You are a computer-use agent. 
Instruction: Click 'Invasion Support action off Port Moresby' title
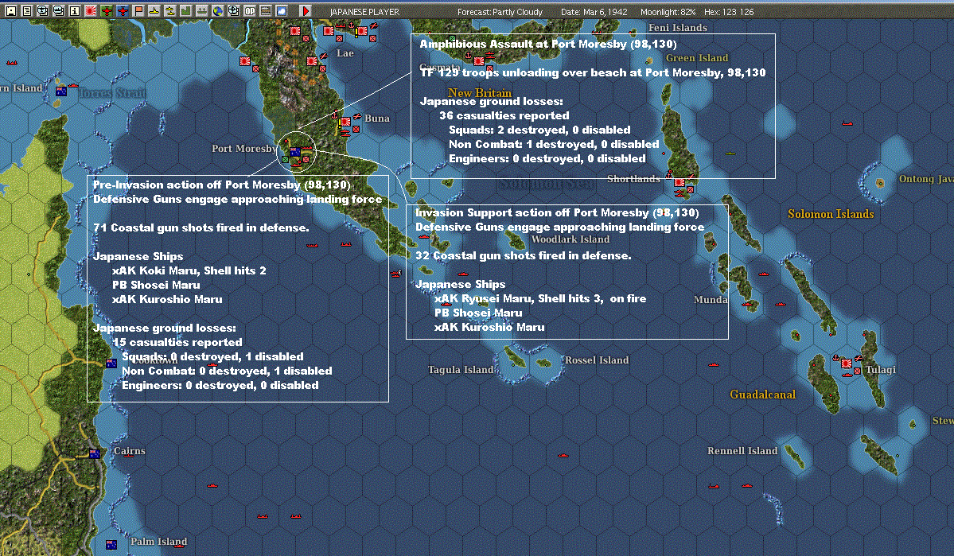tap(557, 213)
